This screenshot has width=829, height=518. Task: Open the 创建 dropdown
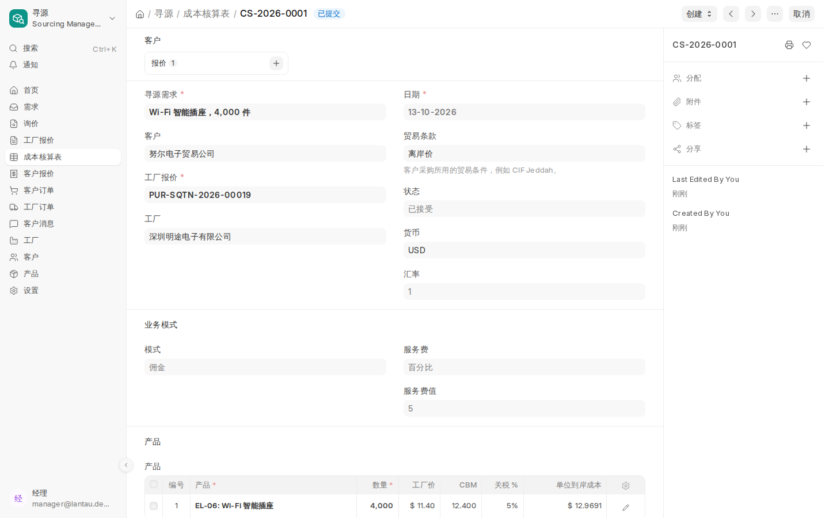tap(699, 14)
